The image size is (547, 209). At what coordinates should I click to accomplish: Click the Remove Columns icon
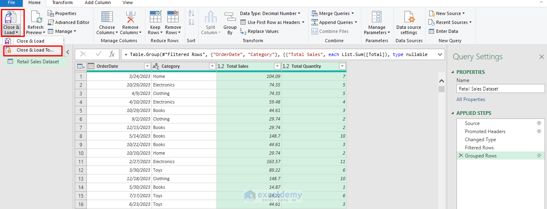point(130,17)
